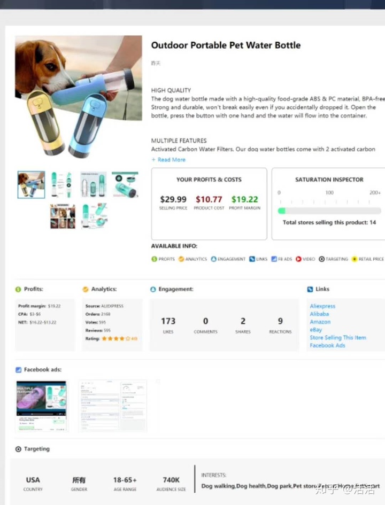Open the Alibaba link
The image size is (385, 505).
pyautogui.click(x=319, y=314)
